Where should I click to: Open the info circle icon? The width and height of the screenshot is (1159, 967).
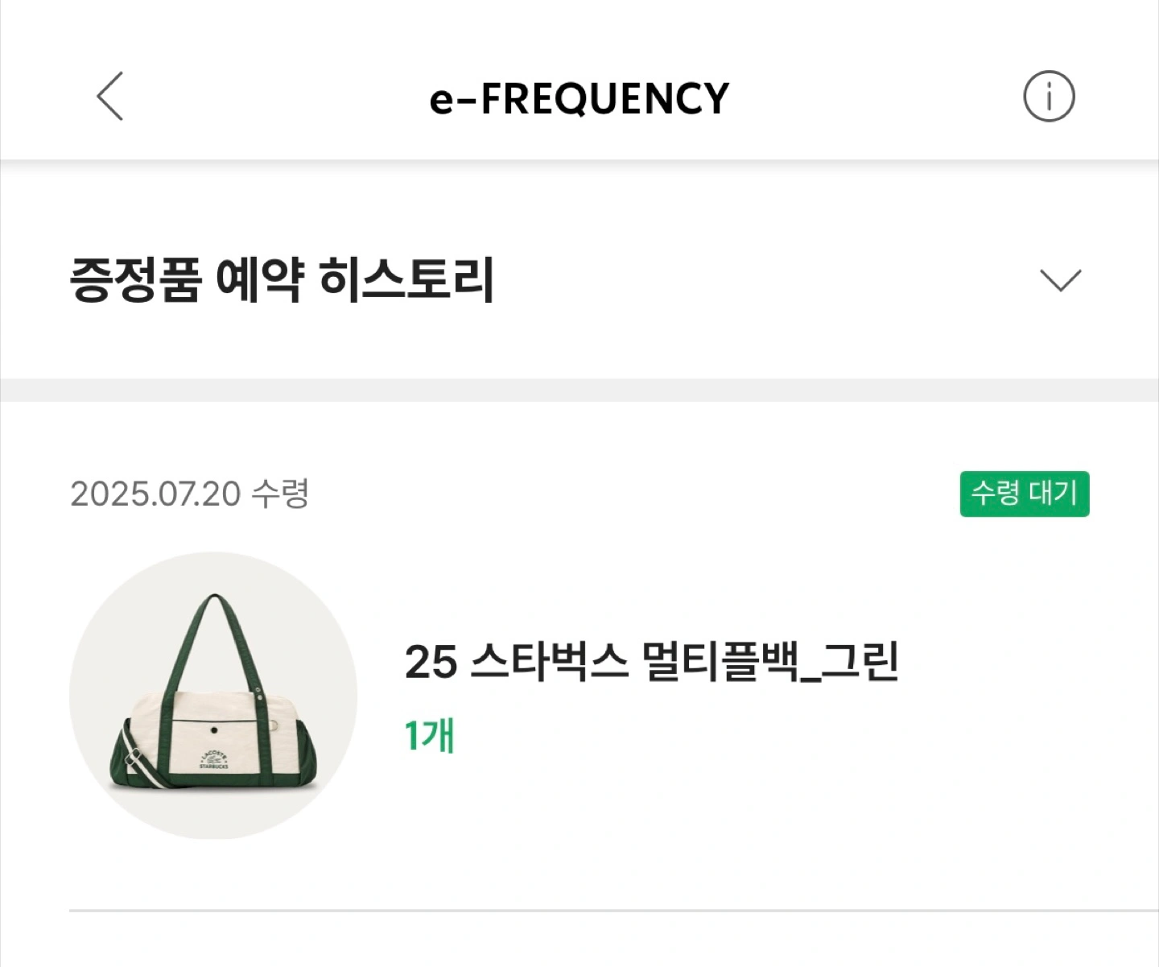(1049, 97)
